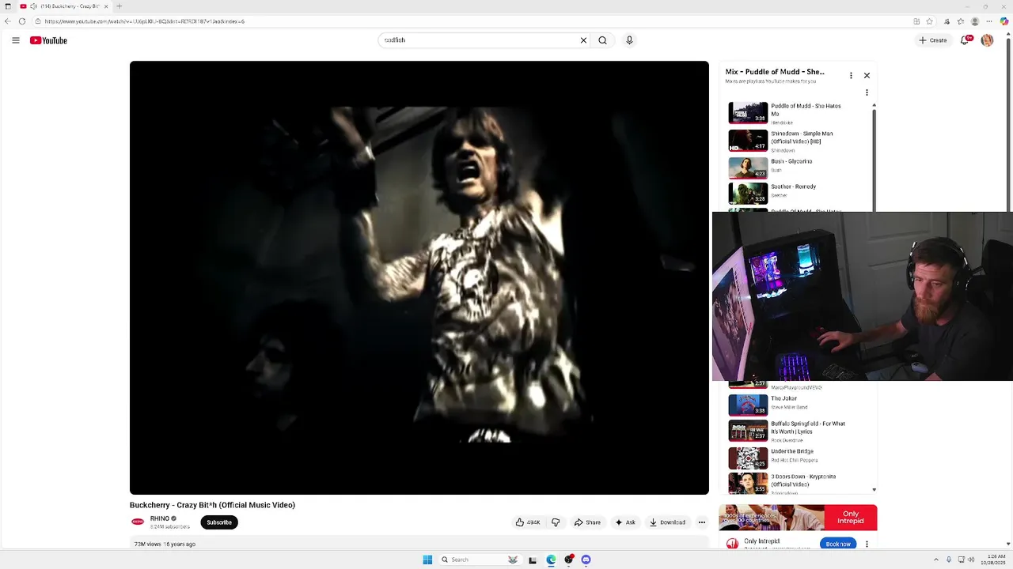Reload the page with the refresh icon
The width and height of the screenshot is (1013, 569).
point(21,21)
